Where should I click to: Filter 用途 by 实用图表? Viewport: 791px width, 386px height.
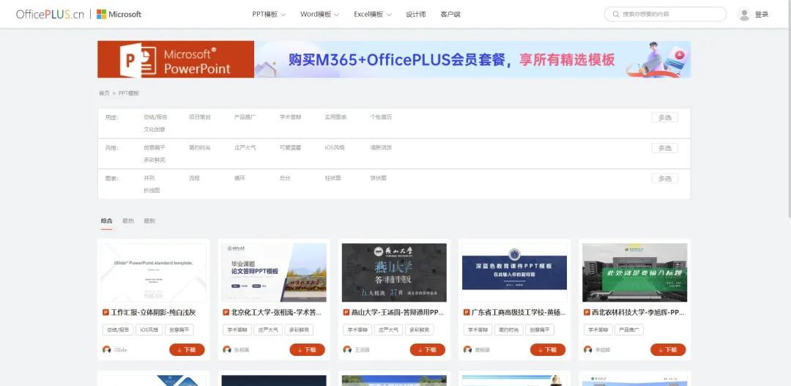click(335, 117)
